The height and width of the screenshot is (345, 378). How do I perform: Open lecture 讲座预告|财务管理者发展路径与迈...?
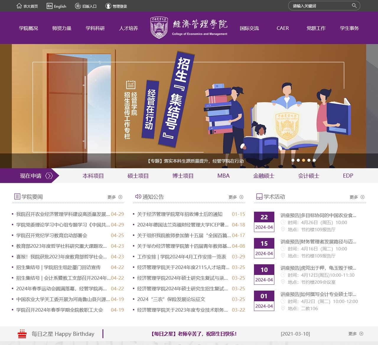318,242
